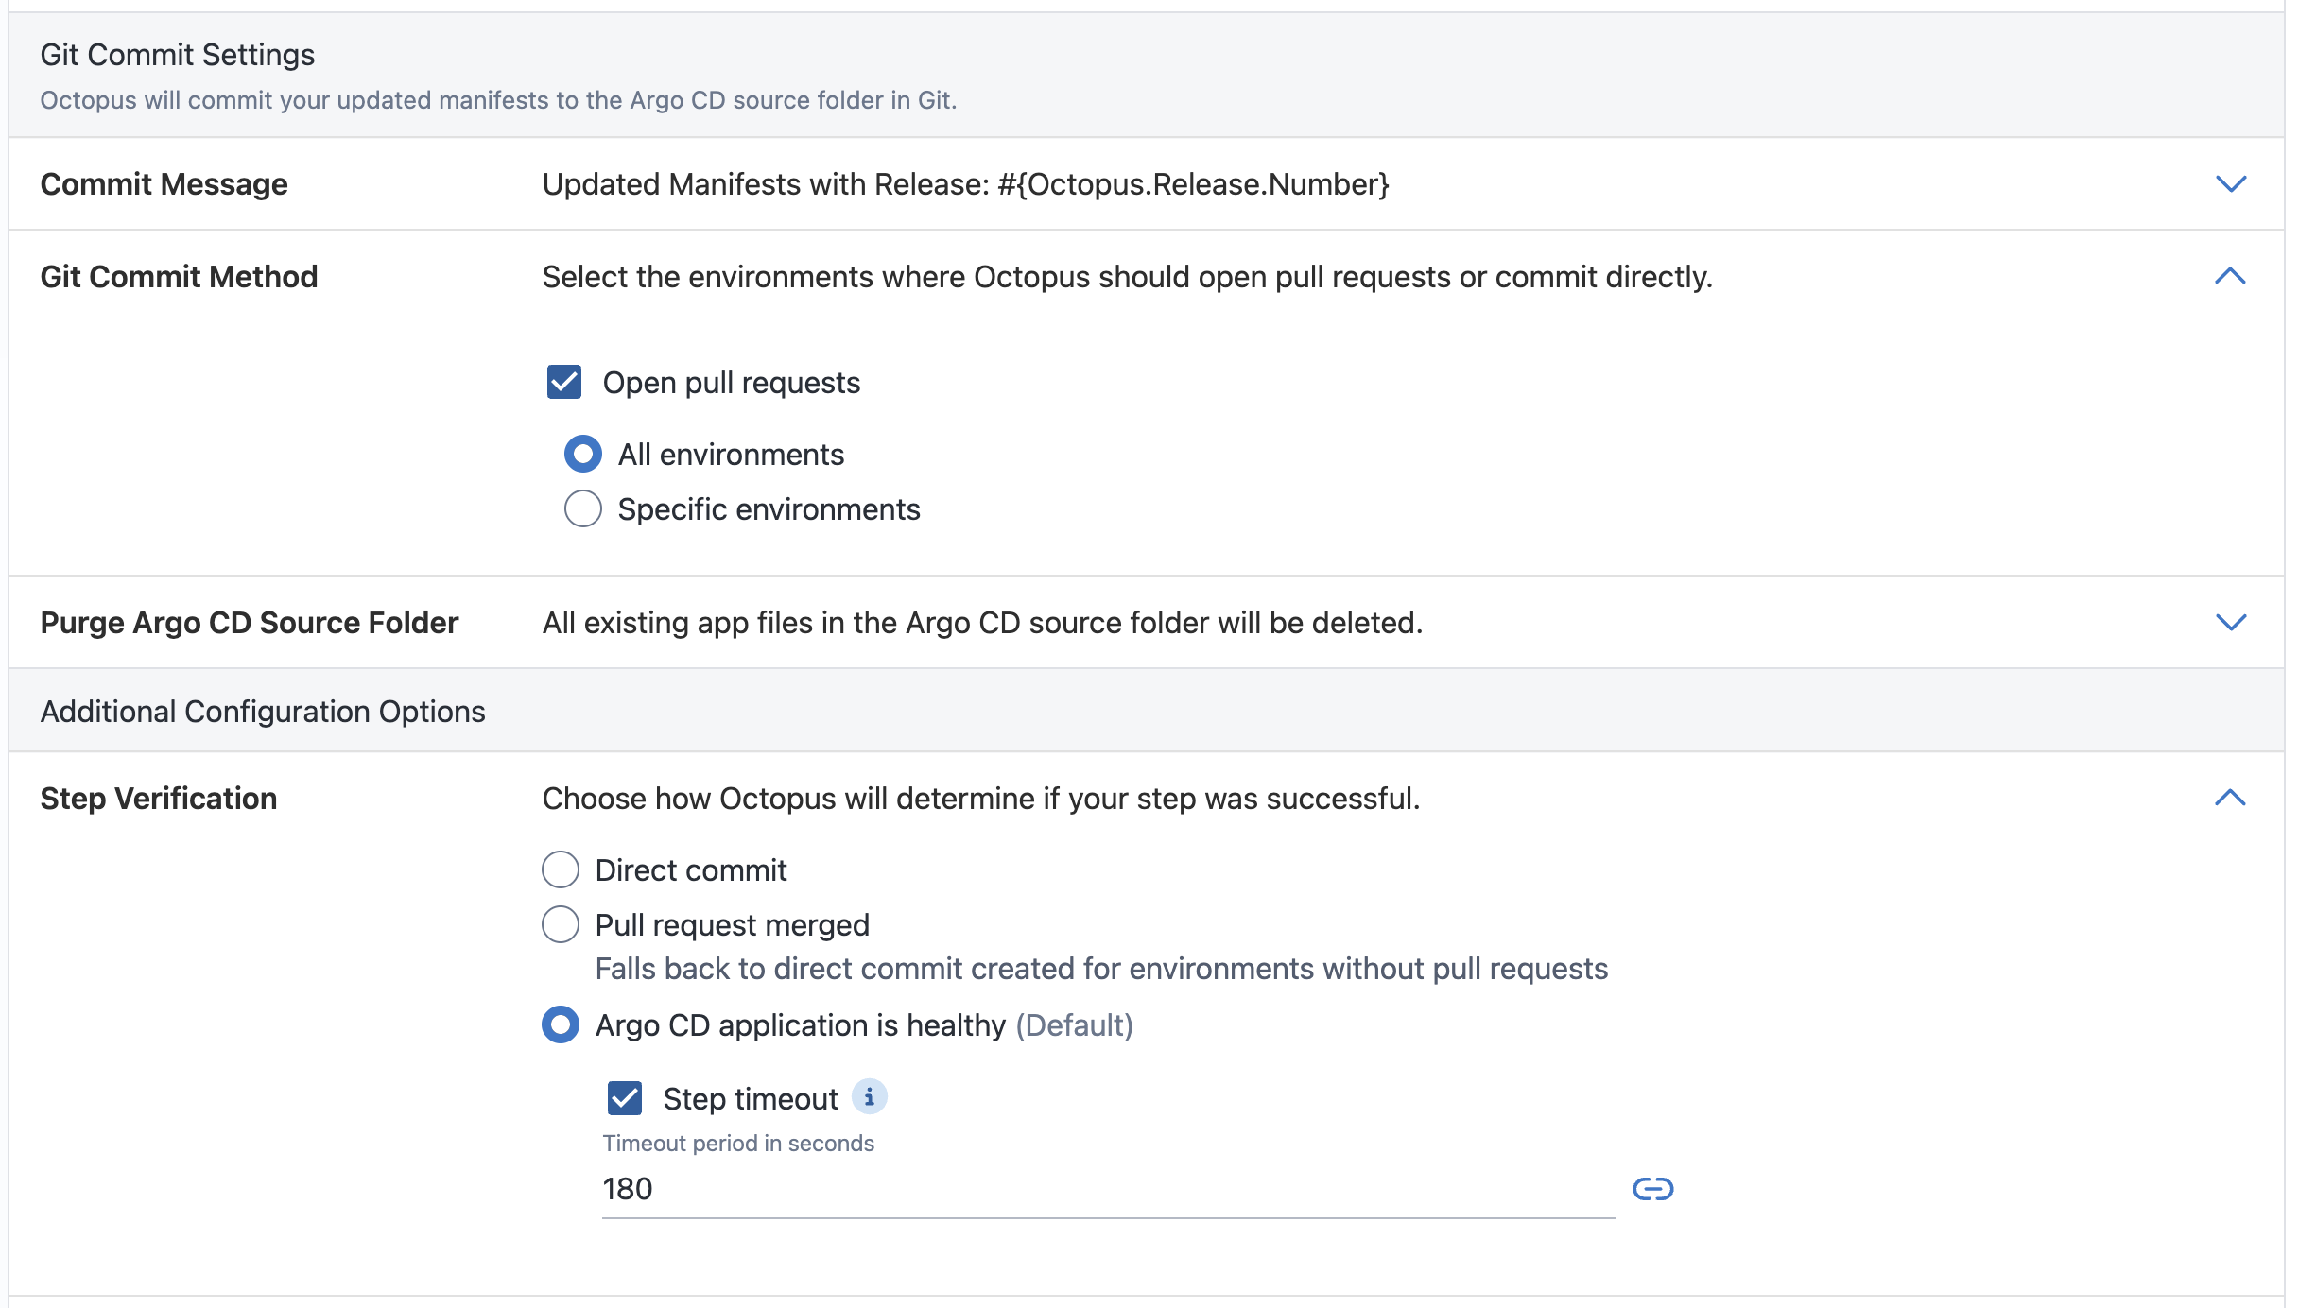This screenshot has height=1308, width=2299.
Task: Click the (Default) label next to healthy option
Action: click(x=1074, y=1024)
